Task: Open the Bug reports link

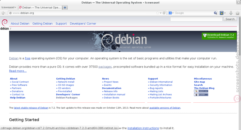Action: coord(156,88)
